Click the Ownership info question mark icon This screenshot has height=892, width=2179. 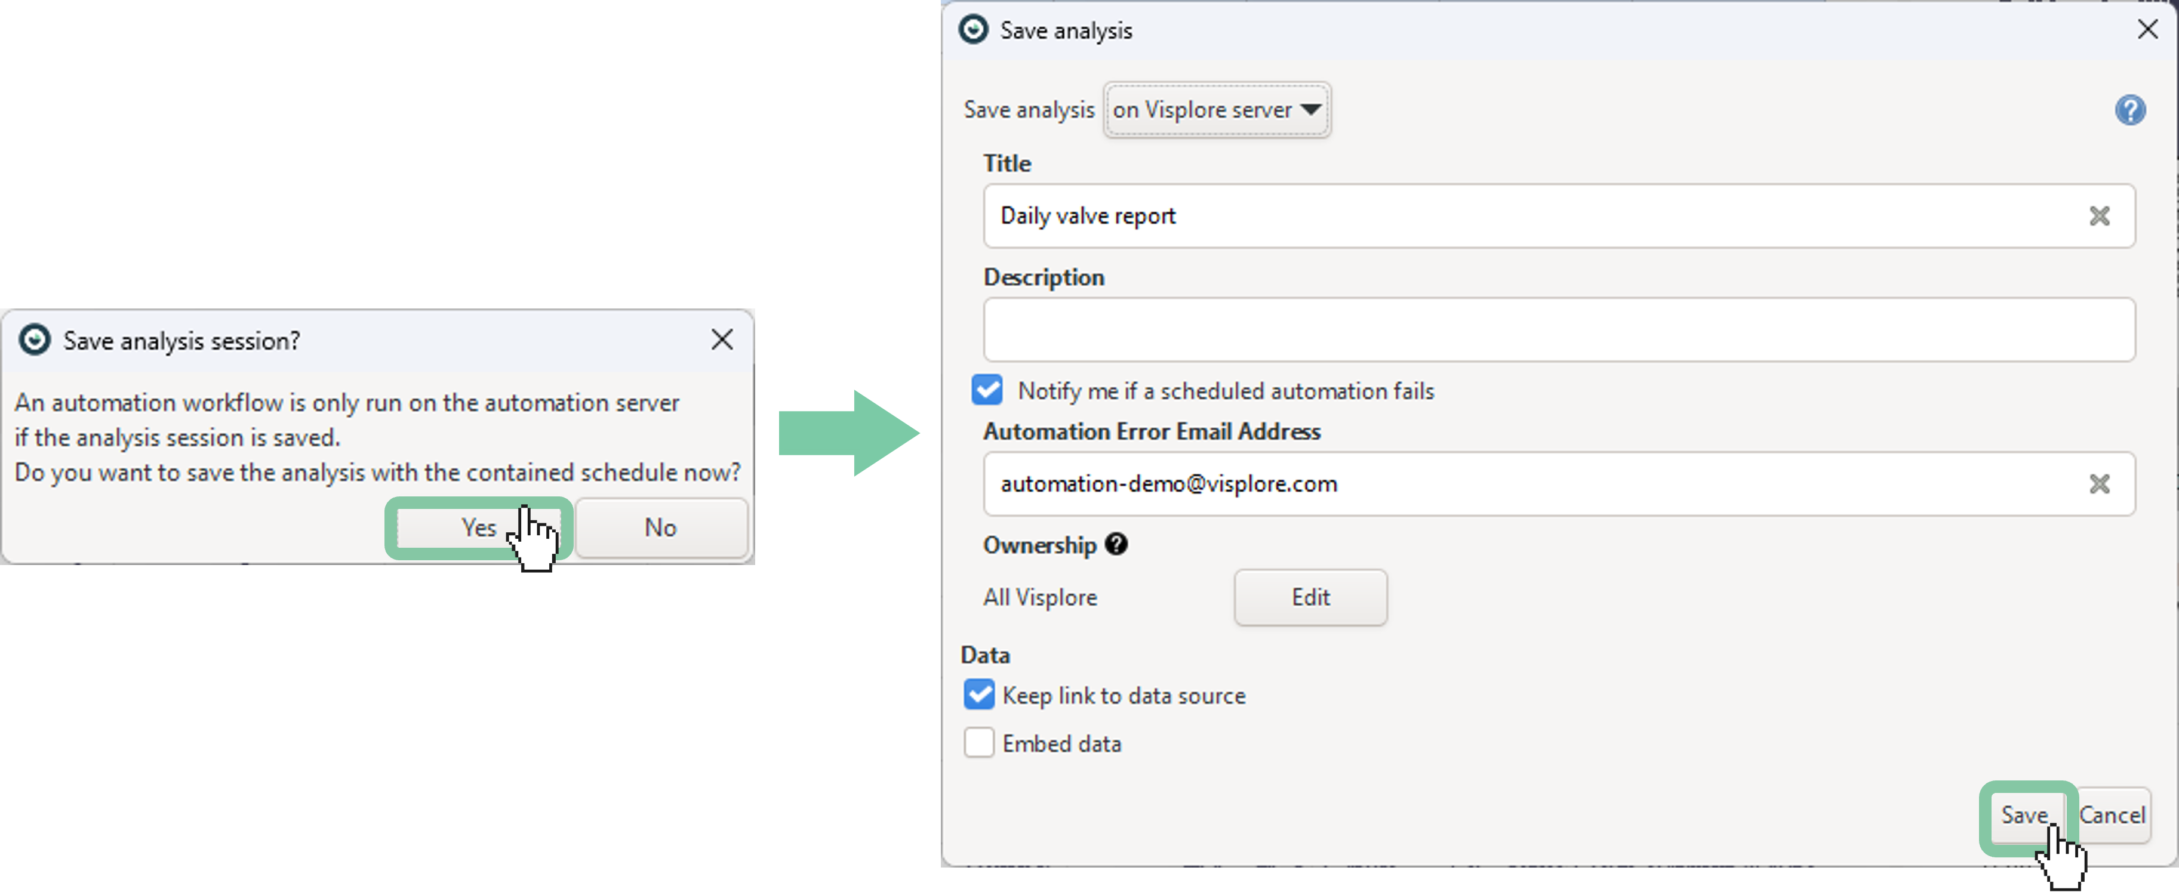[1116, 545]
